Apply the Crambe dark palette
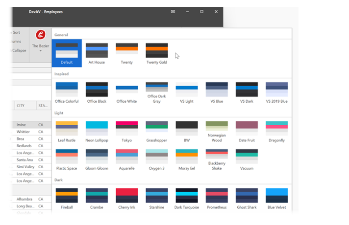The height and width of the screenshot is (225, 349). click(x=97, y=199)
